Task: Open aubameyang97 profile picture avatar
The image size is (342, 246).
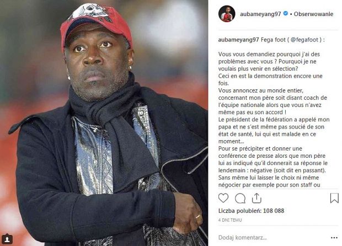Action: click(227, 14)
